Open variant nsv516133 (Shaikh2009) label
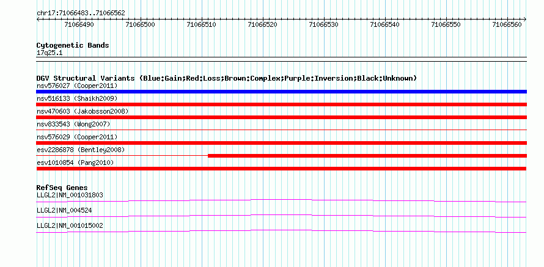The height and width of the screenshot is (267, 544). (77, 98)
